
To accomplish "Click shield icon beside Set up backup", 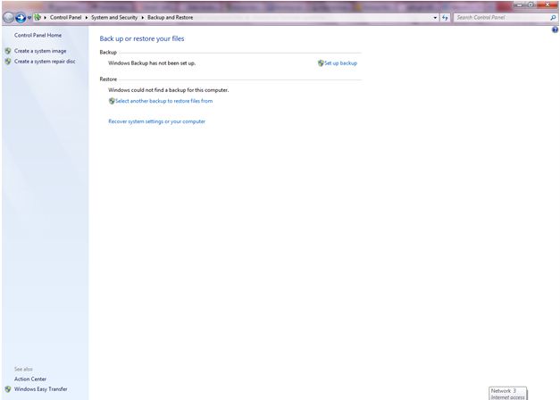I will (x=321, y=63).
